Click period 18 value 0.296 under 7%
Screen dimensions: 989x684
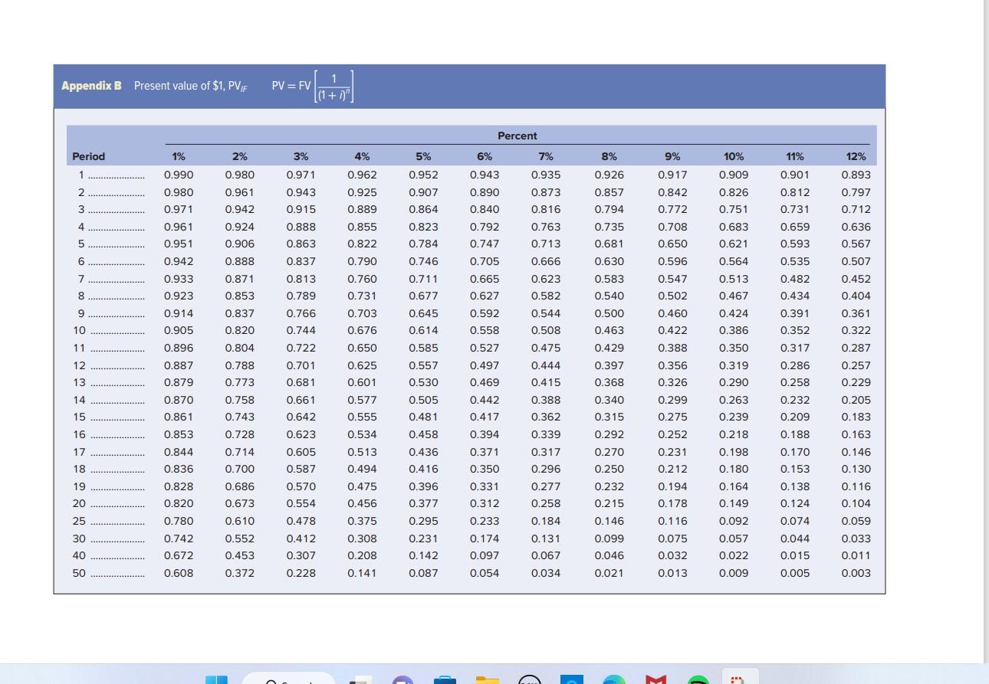[x=546, y=469]
